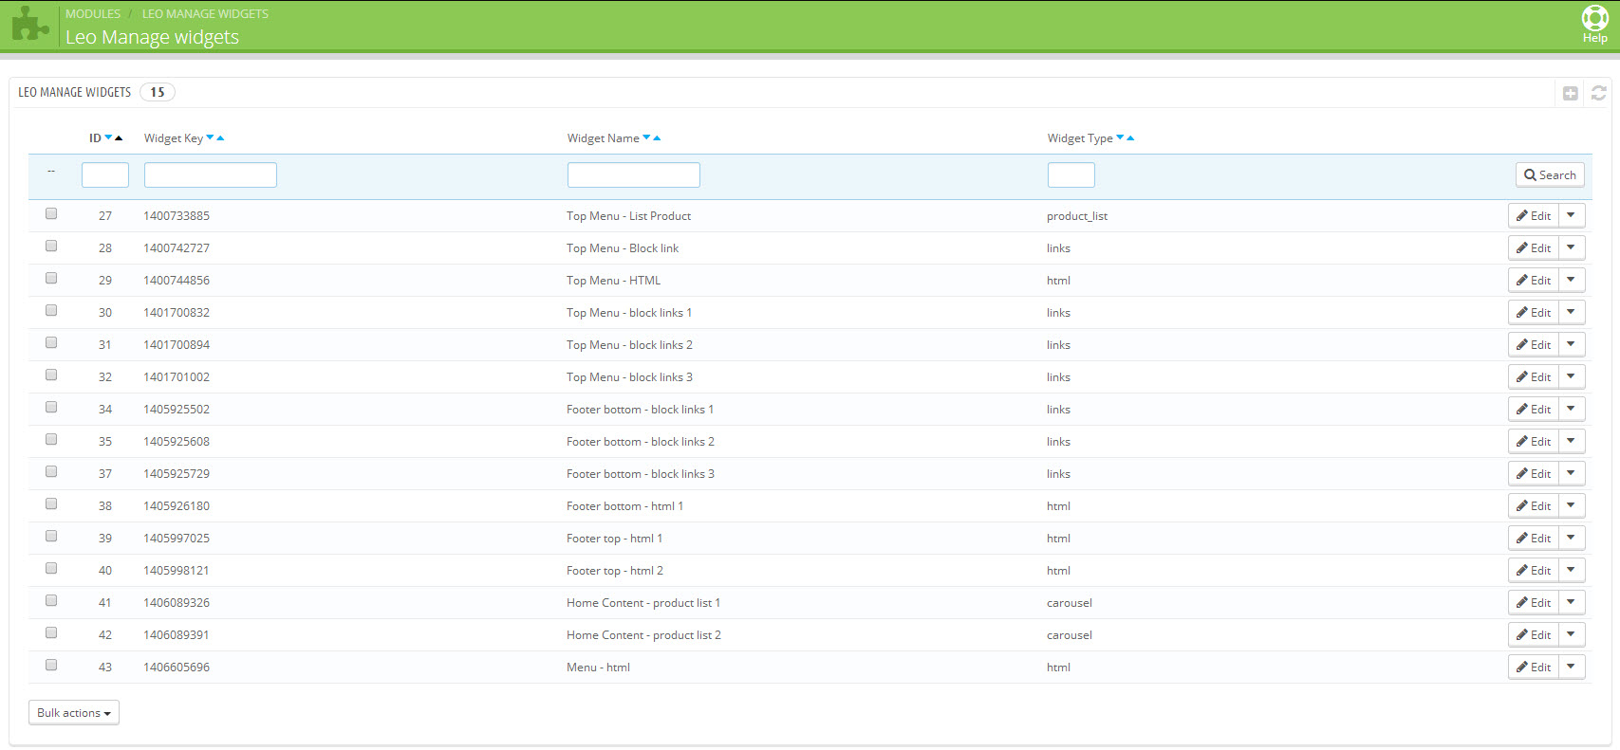1620x750 pixels.
Task: Edit widget Footer bottom - block links 1
Action: [x=1534, y=410]
